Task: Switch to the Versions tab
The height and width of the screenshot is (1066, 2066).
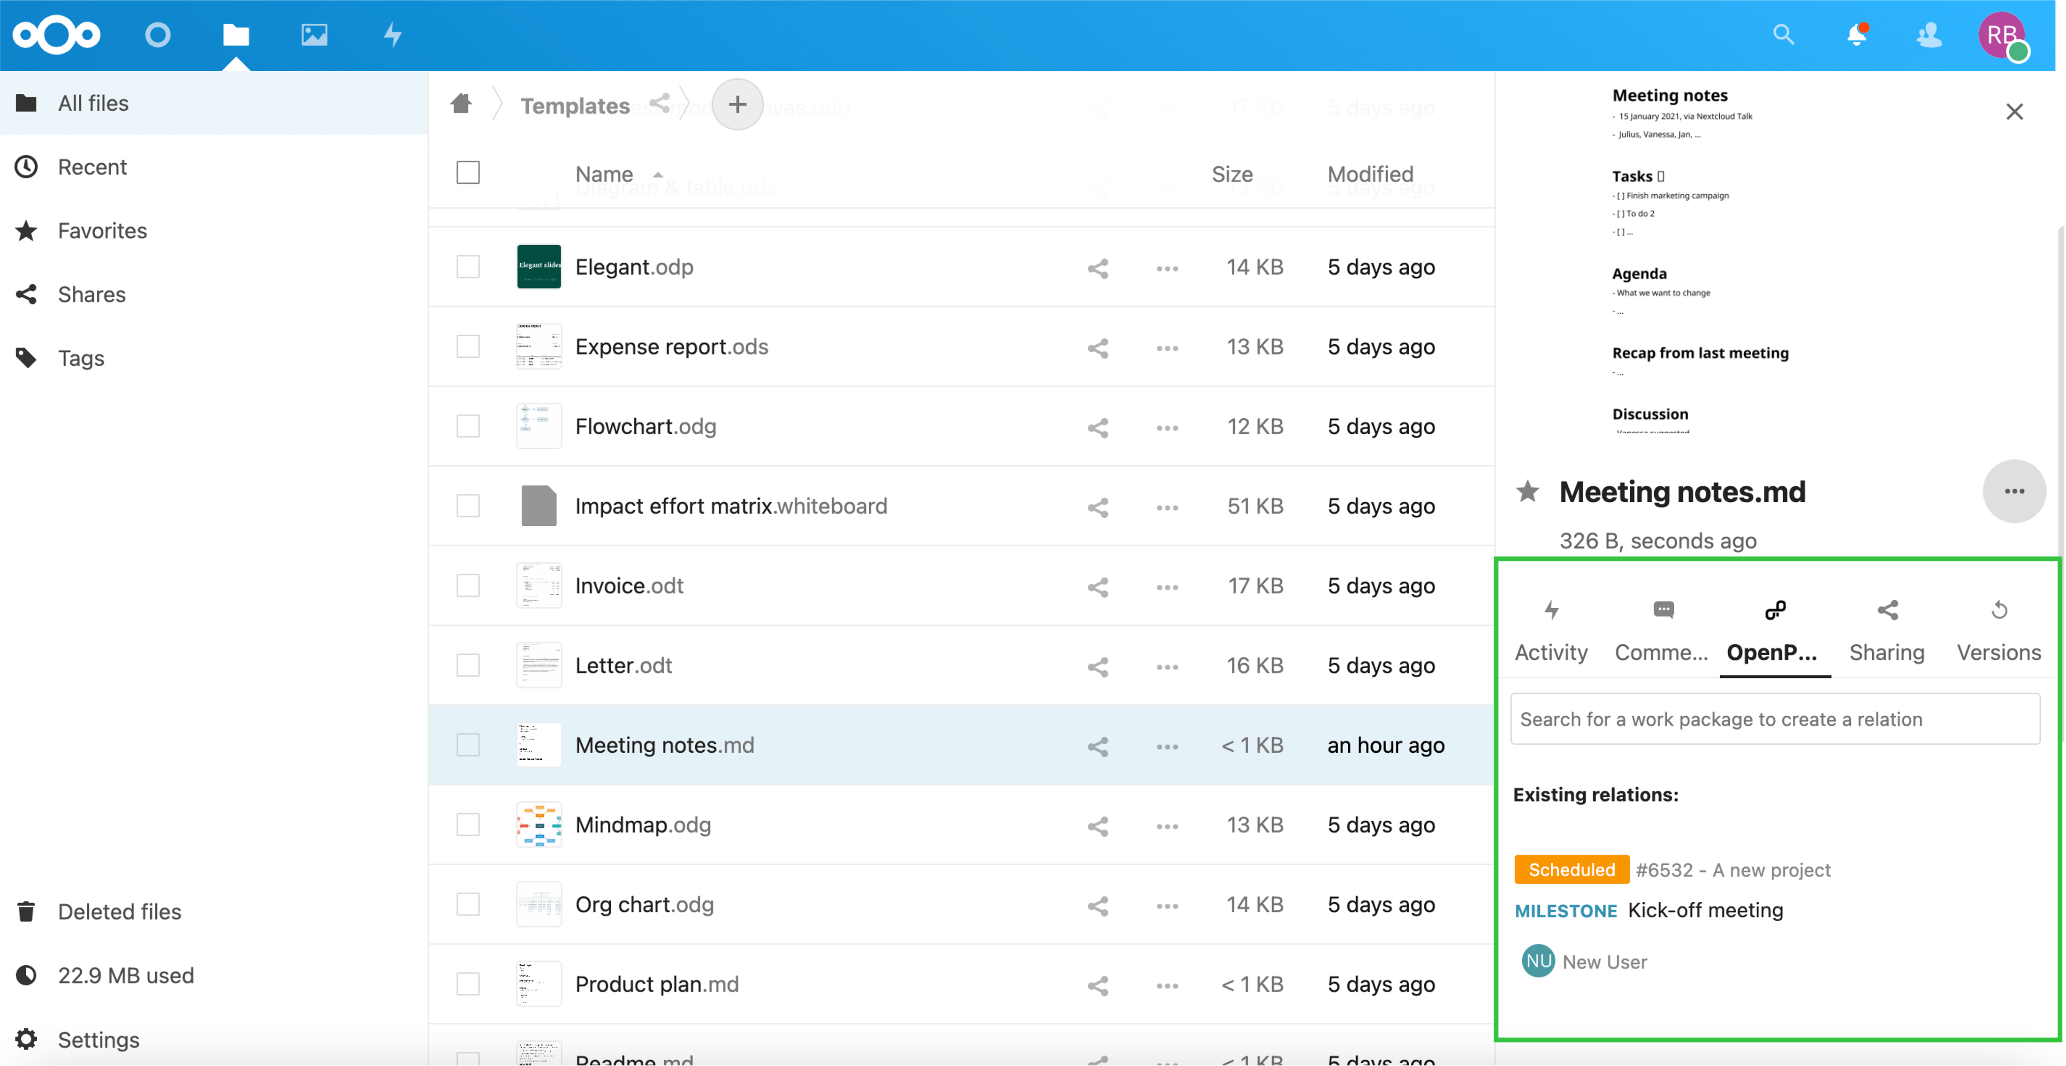Action: 1998,630
